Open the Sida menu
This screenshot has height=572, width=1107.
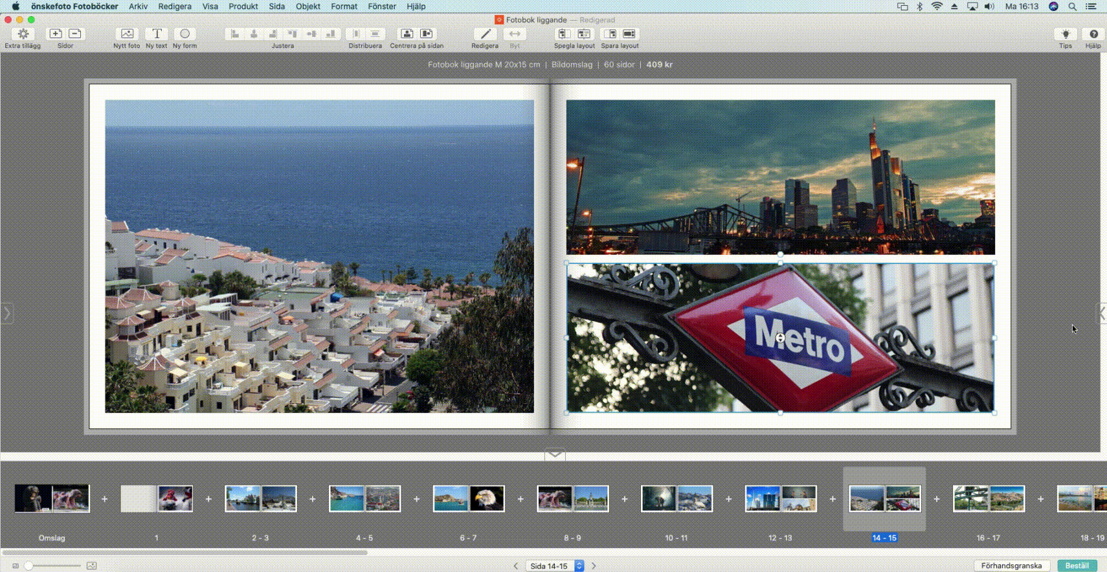[x=277, y=6]
